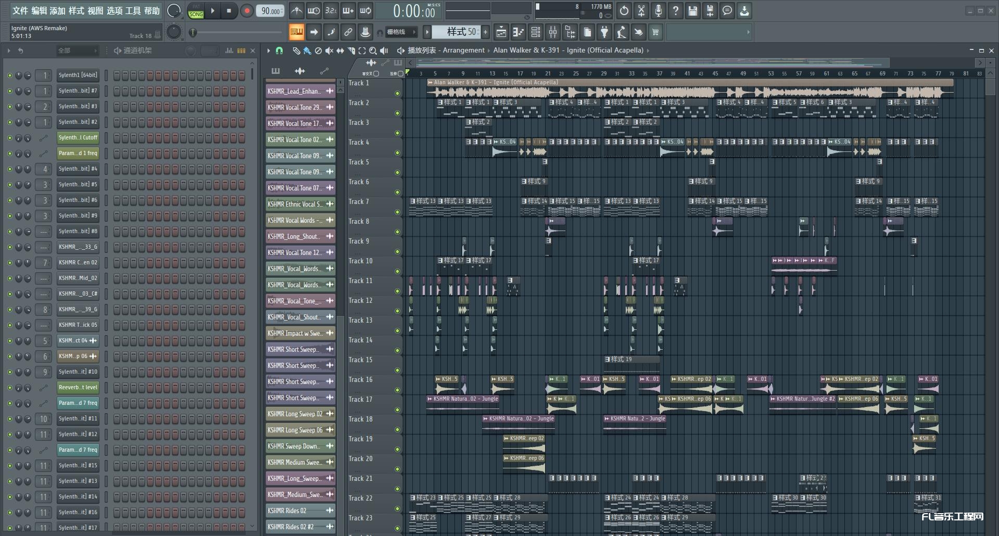
Task: Click the microphone one-click recording icon
Action: click(x=659, y=10)
